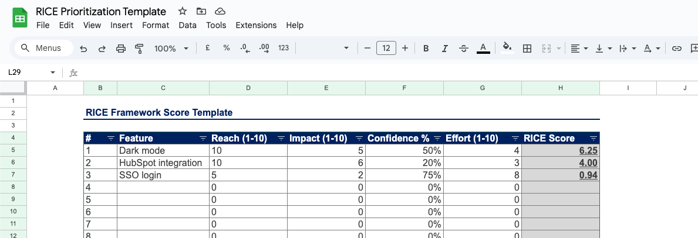Select the paint format roller icon
The height and width of the screenshot is (238, 698).
pyautogui.click(x=139, y=49)
